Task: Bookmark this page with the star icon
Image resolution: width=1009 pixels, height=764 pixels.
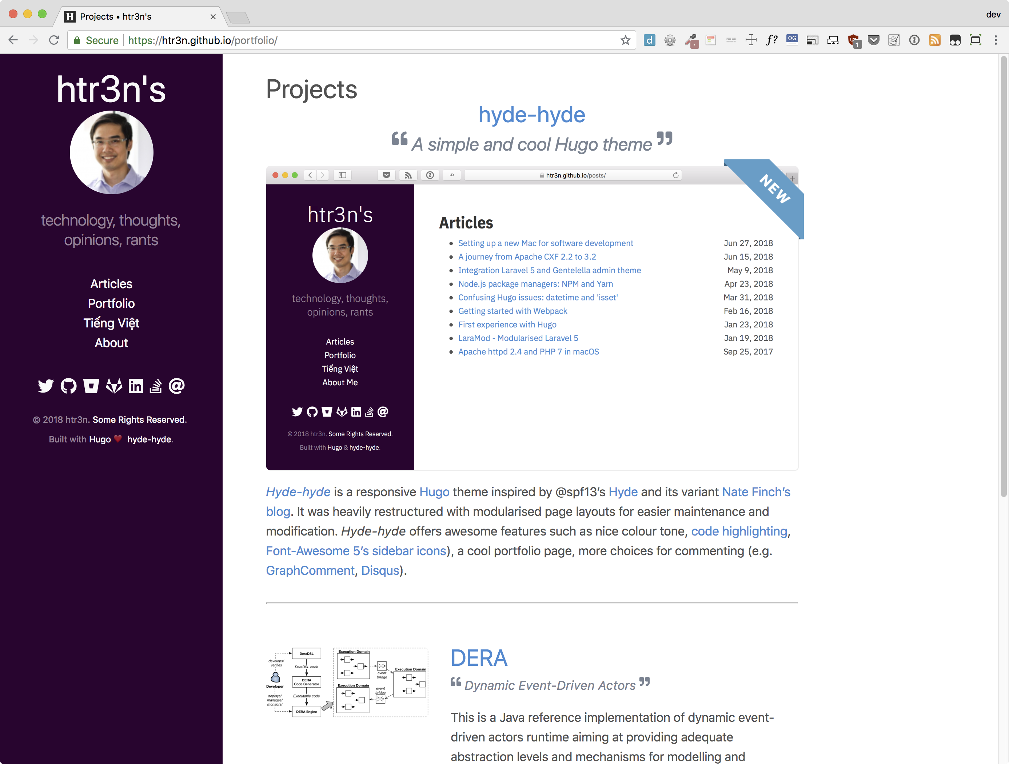Action: point(625,40)
